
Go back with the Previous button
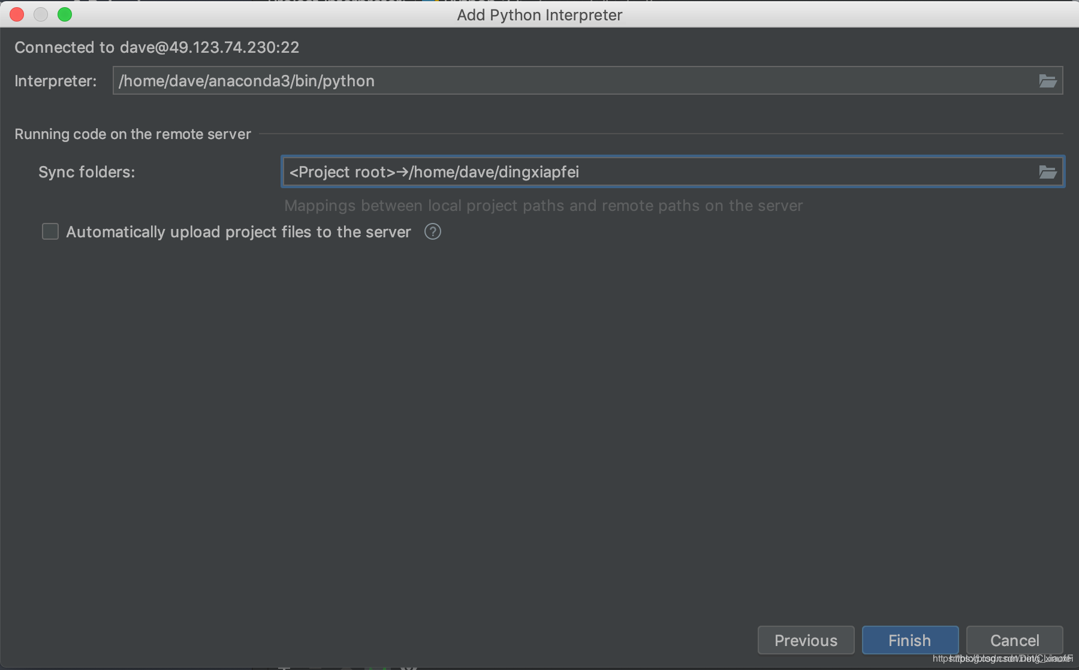click(x=806, y=640)
